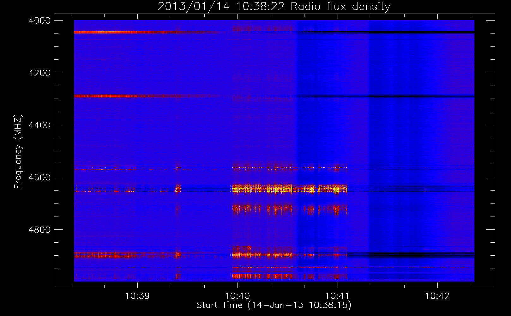
Task: Click the 4800 frequency tick label
Action: 39,230
